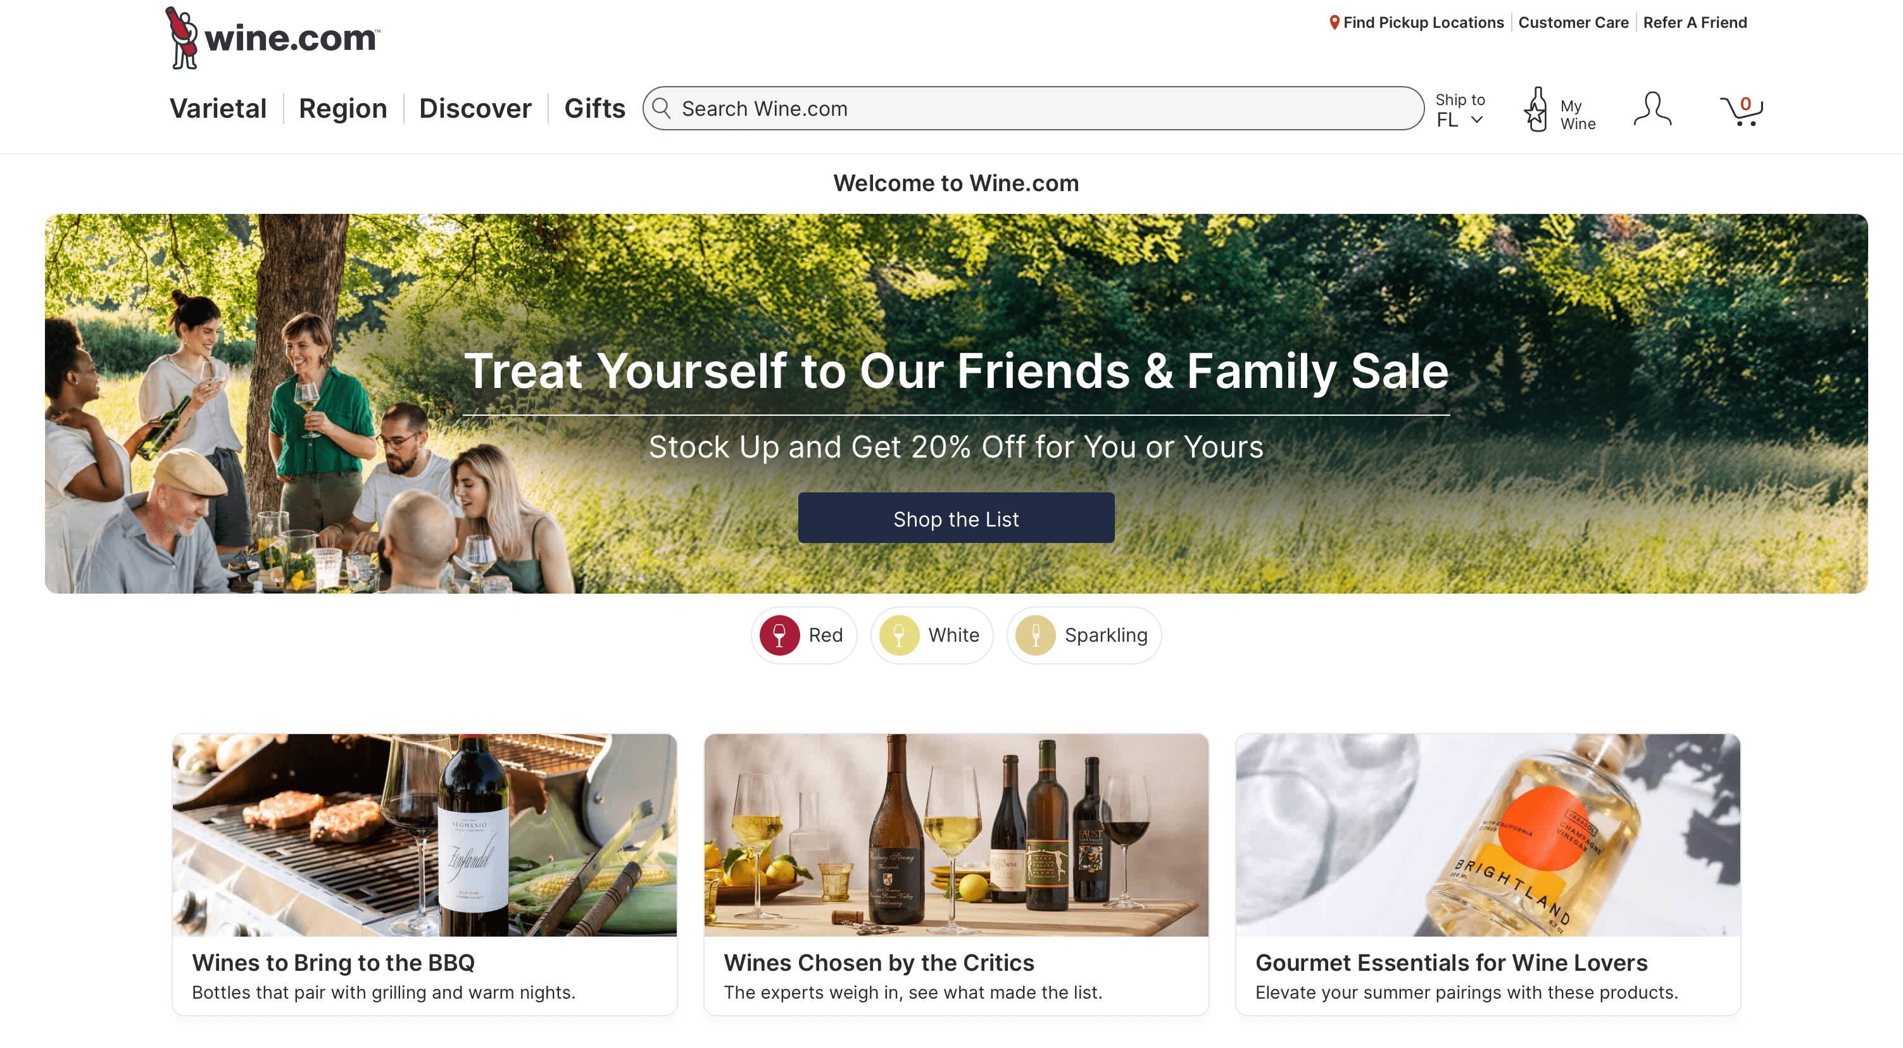
Task: Expand the Ship to FL dropdown
Action: (1460, 110)
